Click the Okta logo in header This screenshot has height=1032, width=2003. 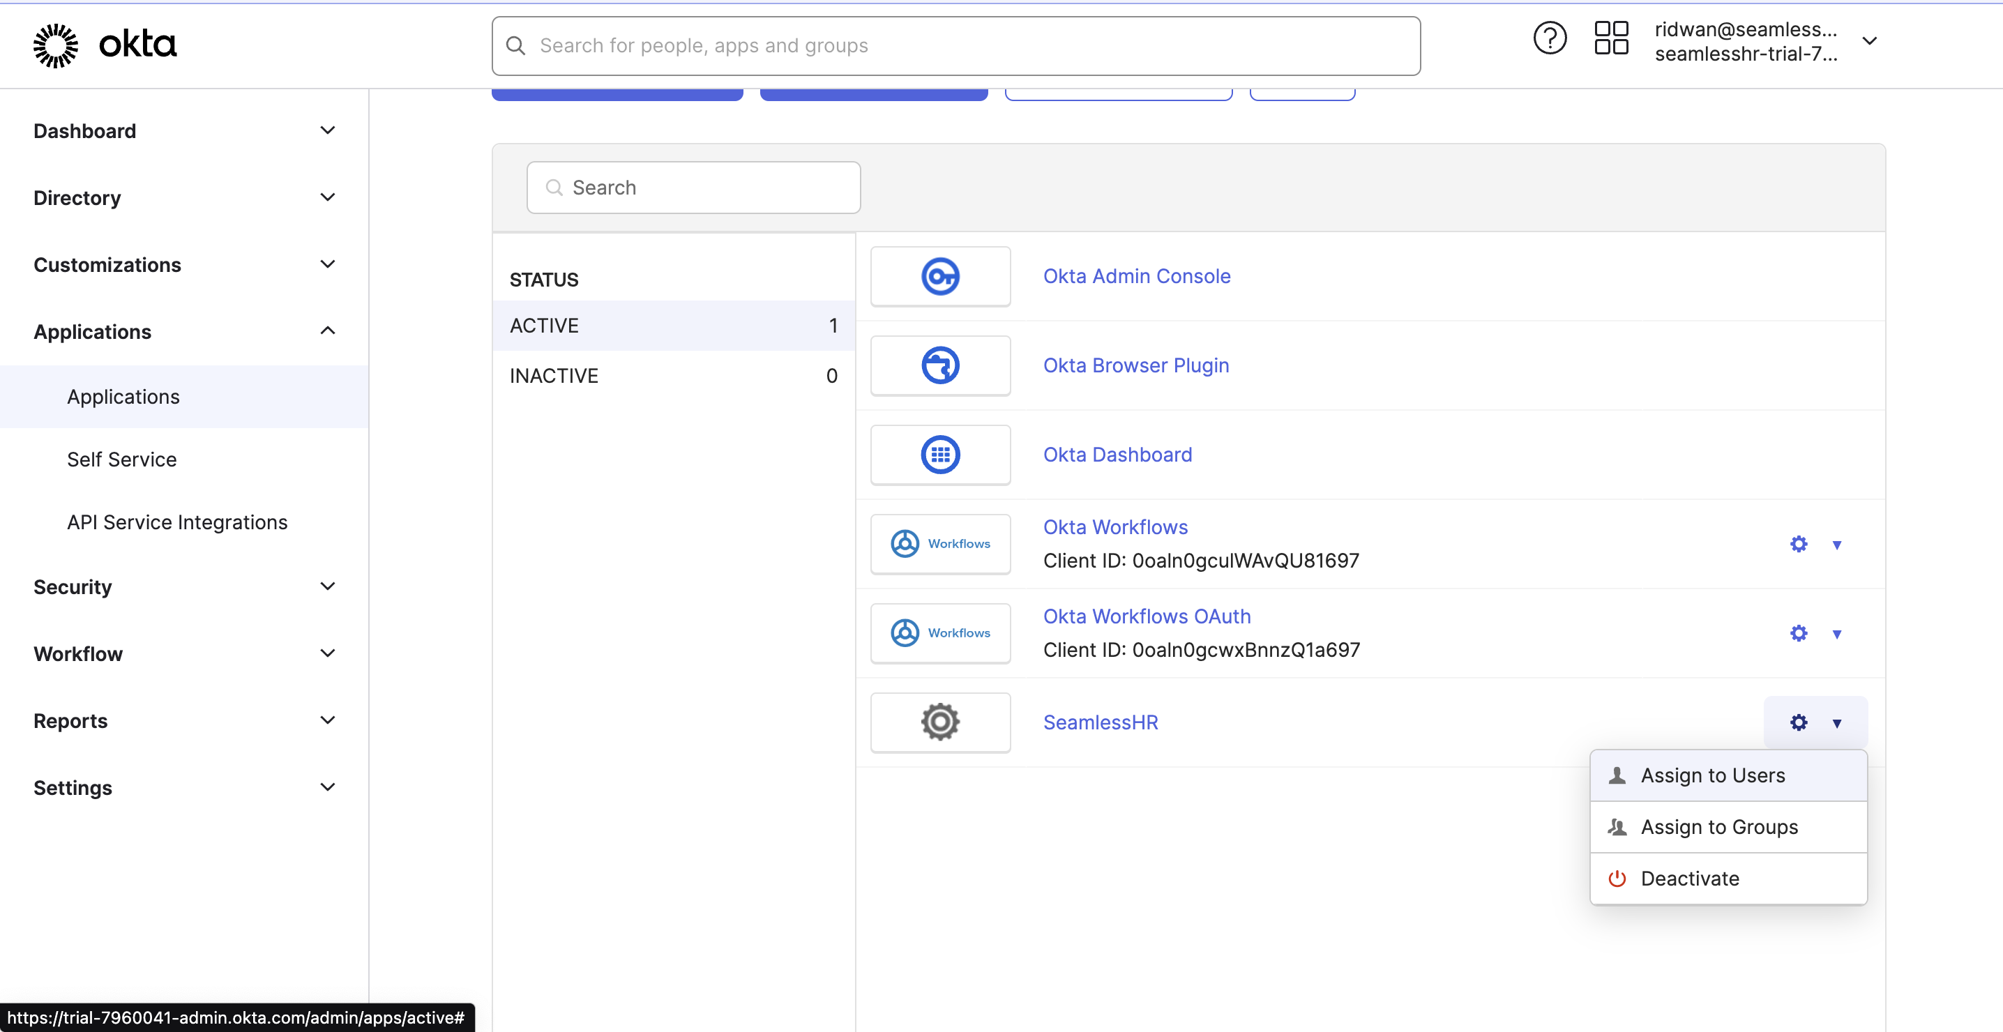[105, 45]
